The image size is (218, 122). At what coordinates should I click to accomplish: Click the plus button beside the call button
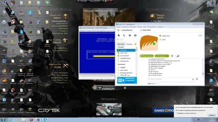click(172, 56)
